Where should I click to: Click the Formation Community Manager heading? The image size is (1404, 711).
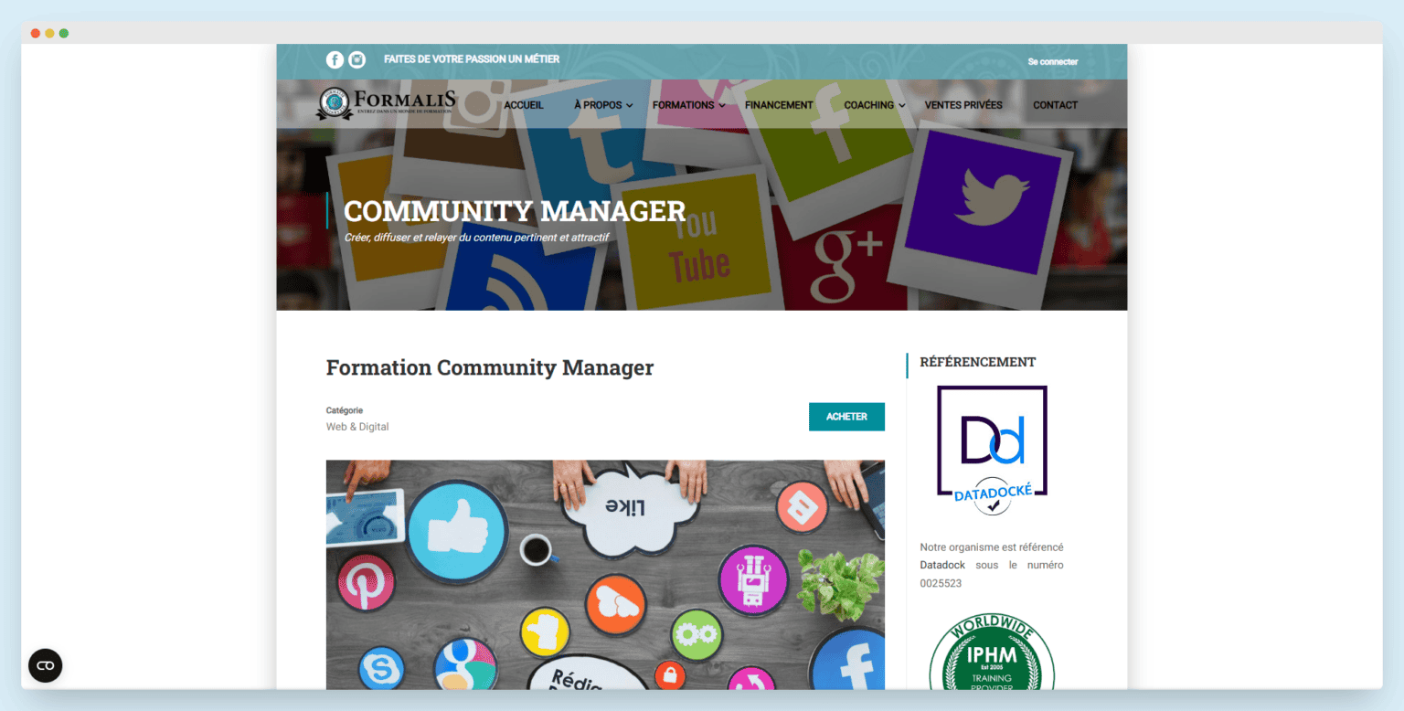pos(489,367)
